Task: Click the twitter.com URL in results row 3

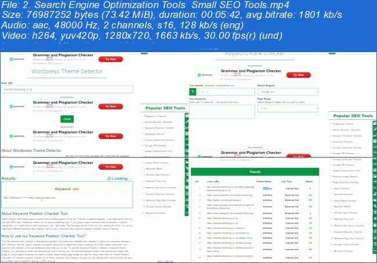Action: click(x=224, y=200)
